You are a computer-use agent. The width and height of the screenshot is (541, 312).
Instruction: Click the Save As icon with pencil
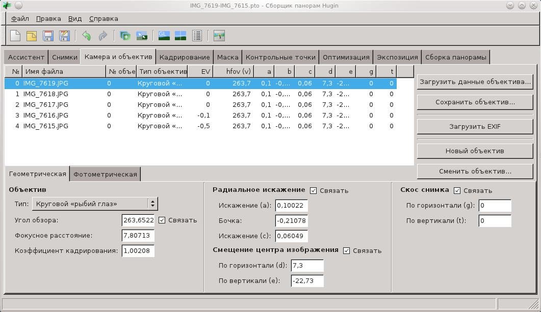pos(65,36)
